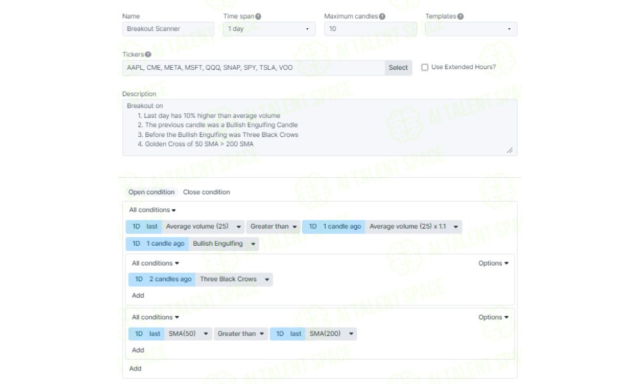The height and width of the screenshot is (384, 640).
Task: Click 1D 1 candle ago tag before Bullish Engulfing
Action: [157, 244]
